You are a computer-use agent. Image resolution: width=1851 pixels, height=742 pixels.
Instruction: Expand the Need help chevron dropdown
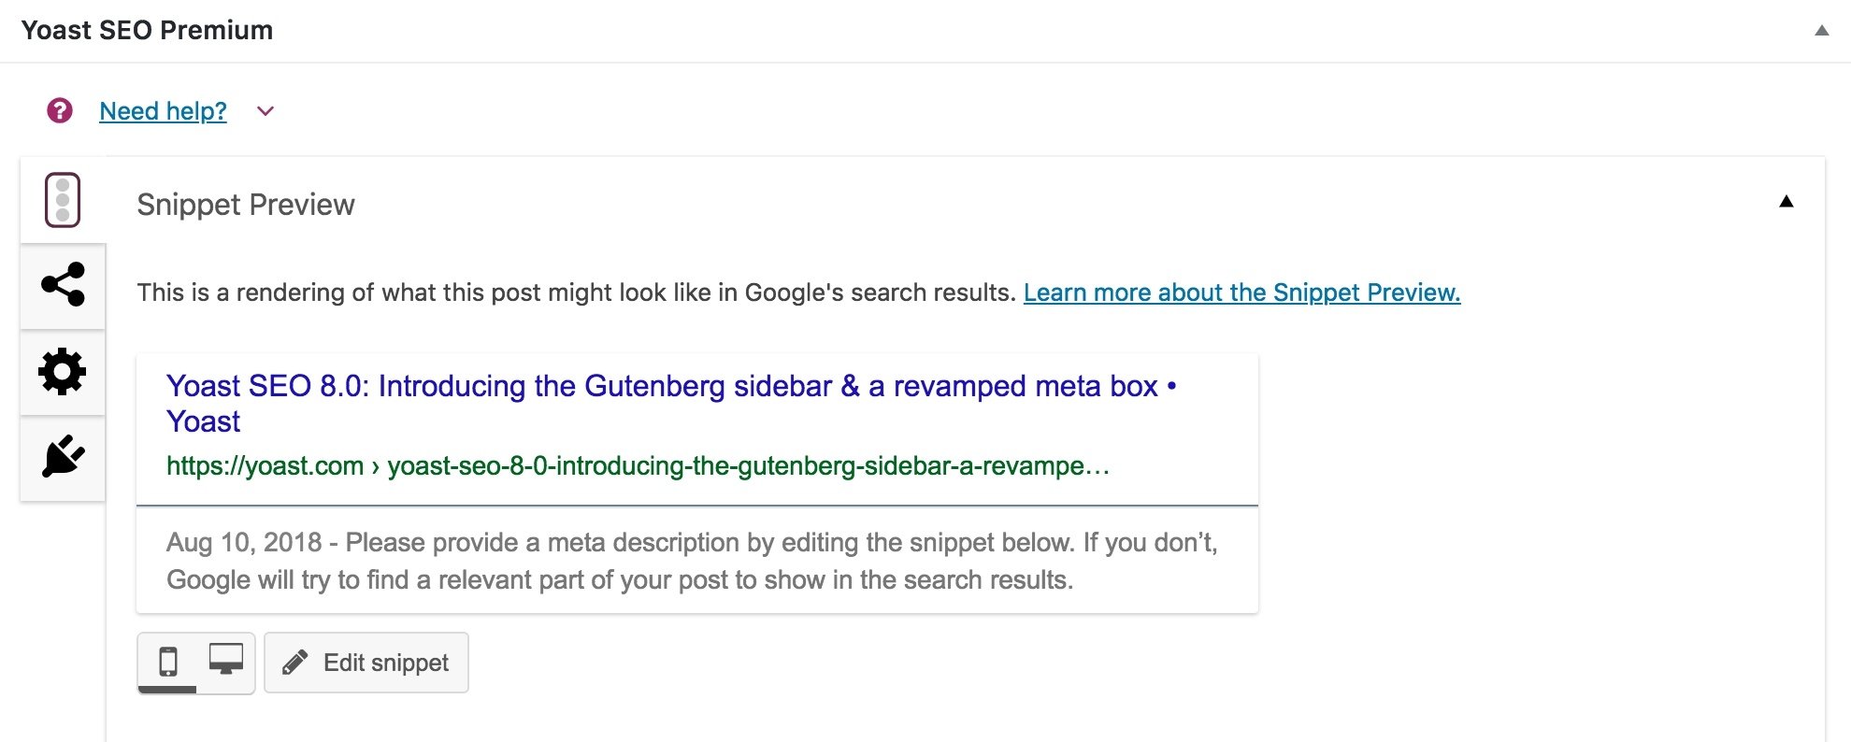[265, 111]
